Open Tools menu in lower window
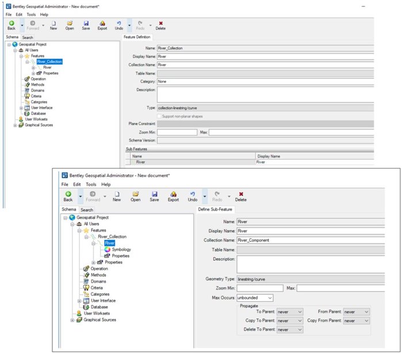 point(91,184)
